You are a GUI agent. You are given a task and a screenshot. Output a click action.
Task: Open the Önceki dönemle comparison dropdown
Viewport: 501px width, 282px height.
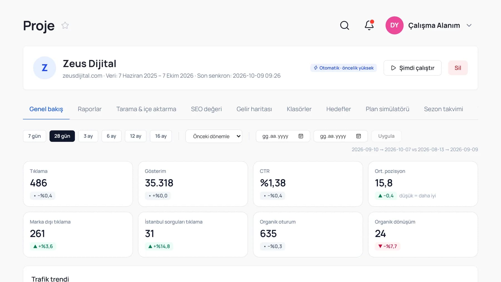click(x=214, y=136)
